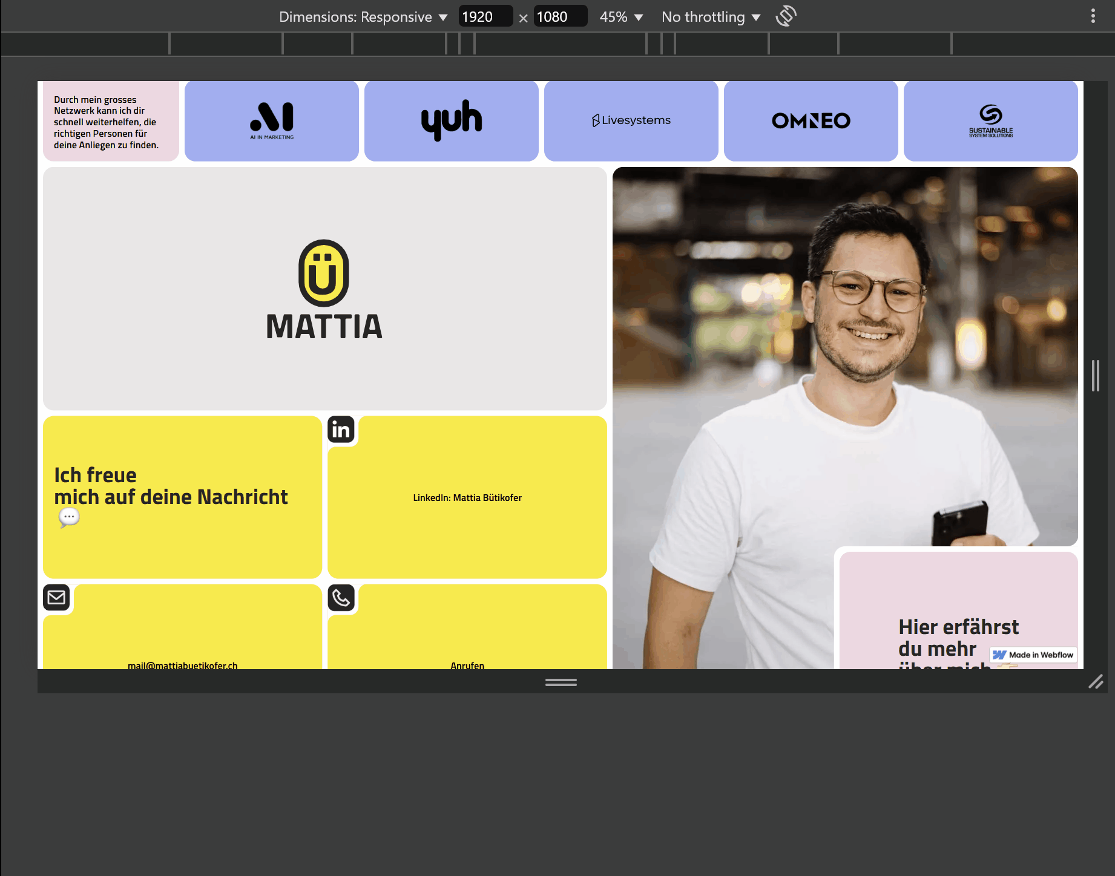The image size is (1115, 876).
Task: Click the yellow Ü smiley logo
Action: click(x=324, y=273)
